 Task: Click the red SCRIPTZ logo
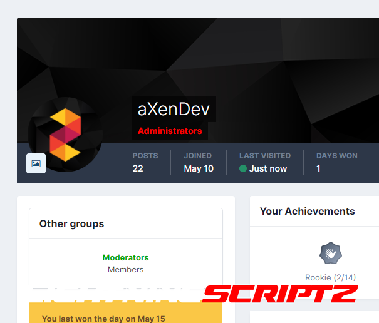coord(279,294)
